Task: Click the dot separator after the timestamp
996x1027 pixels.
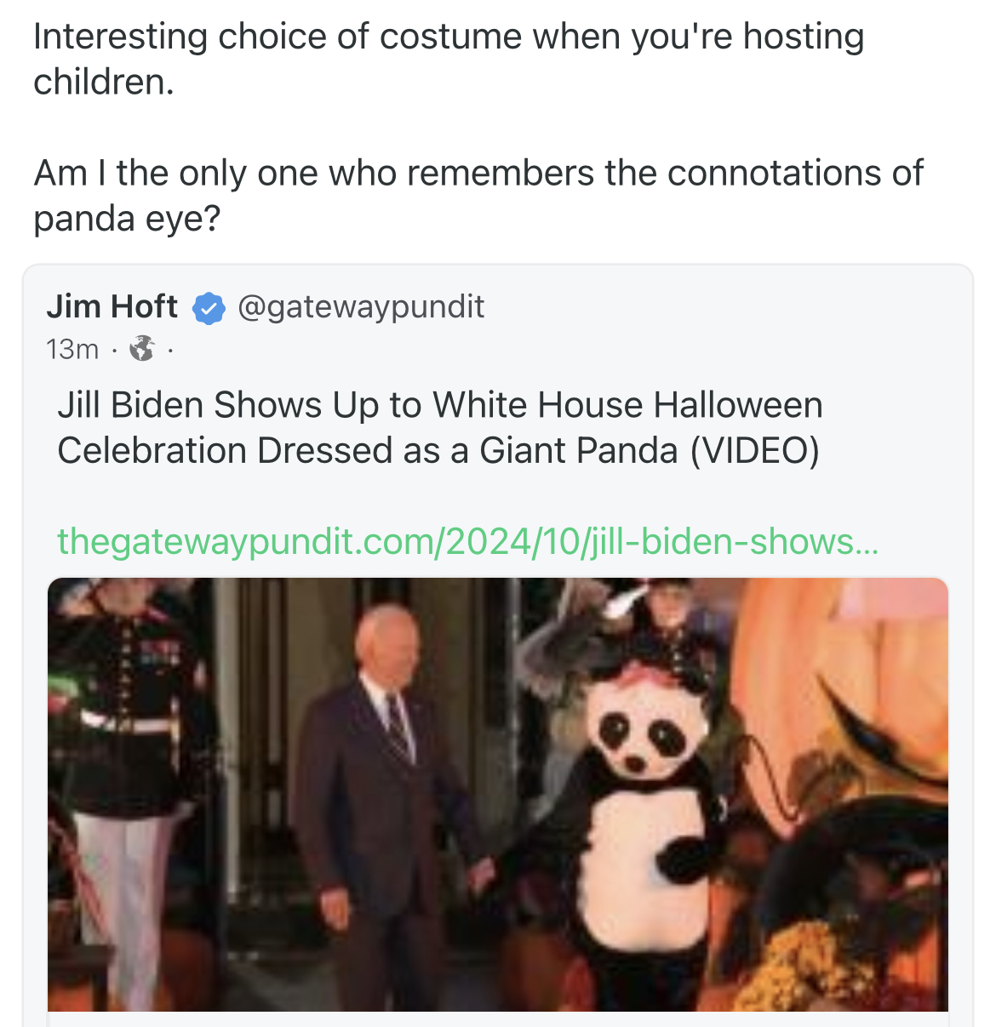Action: 116,349
